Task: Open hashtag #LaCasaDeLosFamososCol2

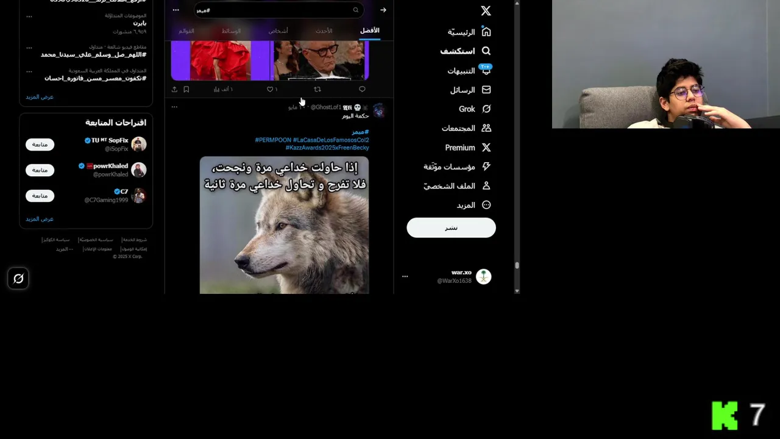Action: (331, 140)
